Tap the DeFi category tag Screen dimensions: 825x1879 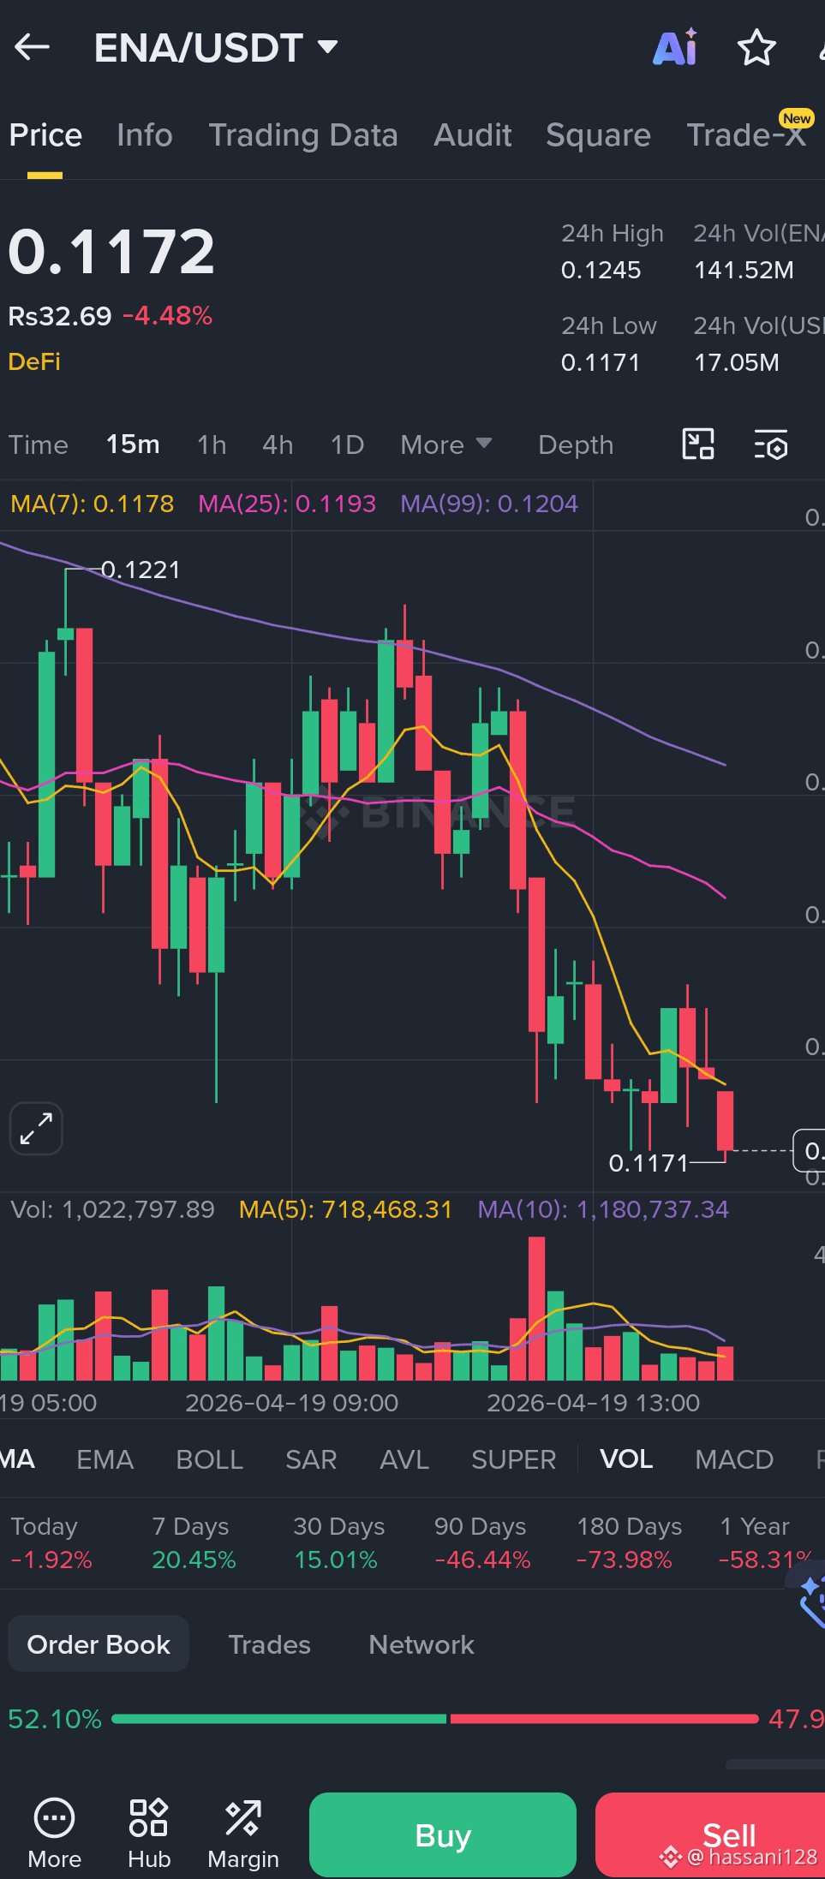click(x=34, y=361)
